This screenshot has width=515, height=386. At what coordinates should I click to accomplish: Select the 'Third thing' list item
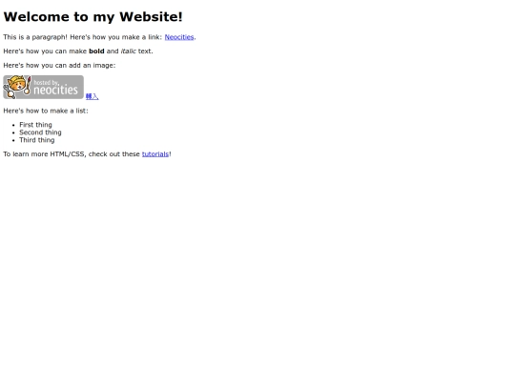pos(37,140)
